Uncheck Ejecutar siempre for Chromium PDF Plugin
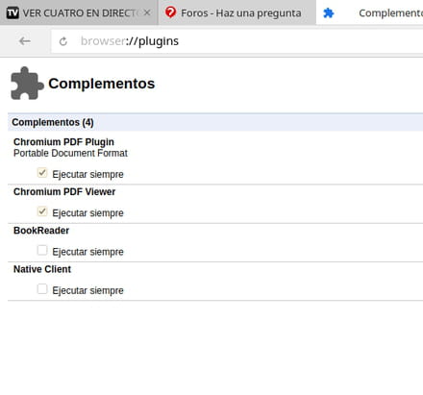The width and height of the screenshot is (423, 395). point(42,173)
